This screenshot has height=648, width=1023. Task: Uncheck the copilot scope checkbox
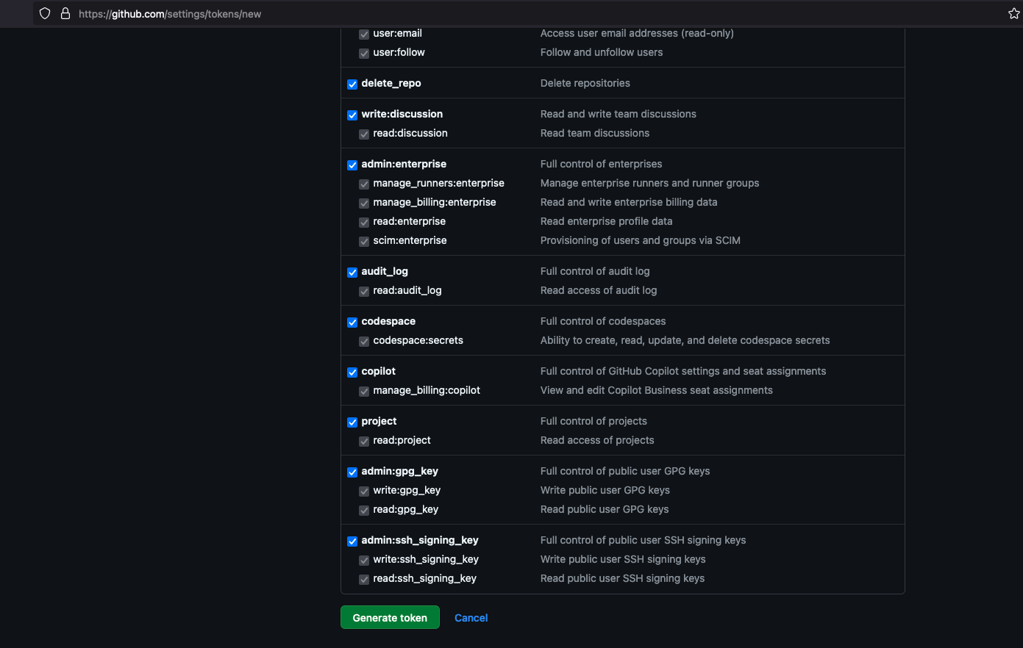click(x=352, y=372)
